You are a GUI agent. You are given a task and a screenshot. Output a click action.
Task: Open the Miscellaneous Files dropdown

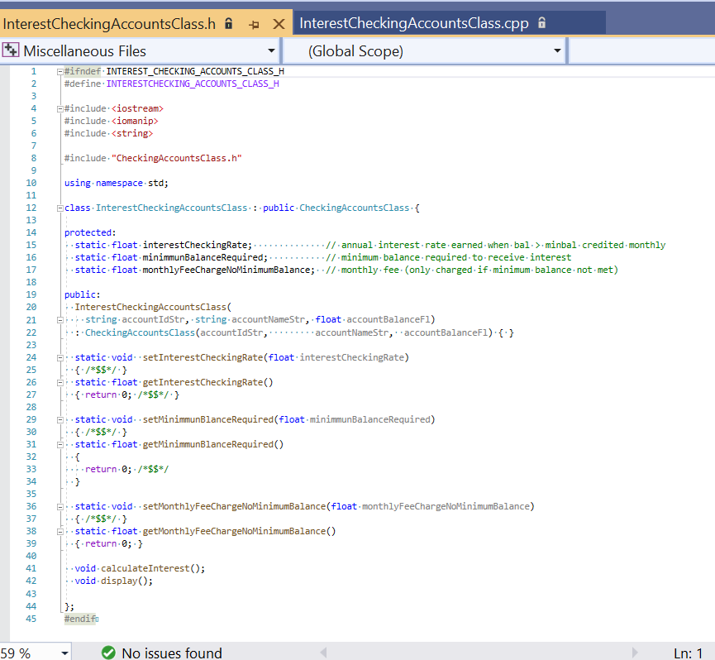(270, 50)
